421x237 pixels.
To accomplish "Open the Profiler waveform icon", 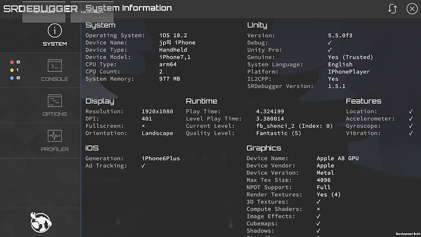I will click(x=55, y=136).
